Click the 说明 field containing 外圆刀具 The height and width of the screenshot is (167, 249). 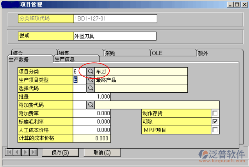[115, 36]
